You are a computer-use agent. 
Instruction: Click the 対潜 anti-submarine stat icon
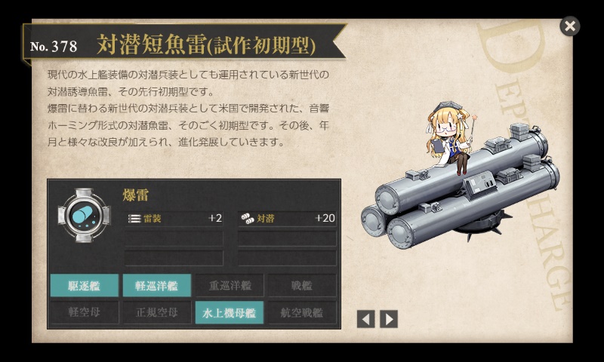click(248, 219)
